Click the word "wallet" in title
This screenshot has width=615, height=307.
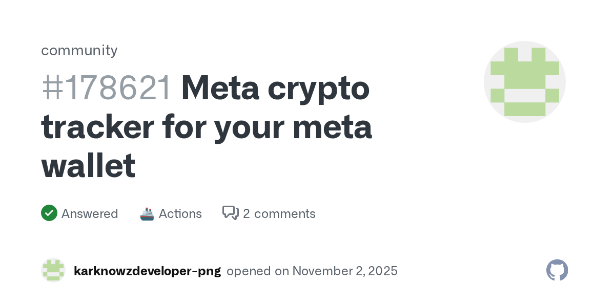[88, 166]
